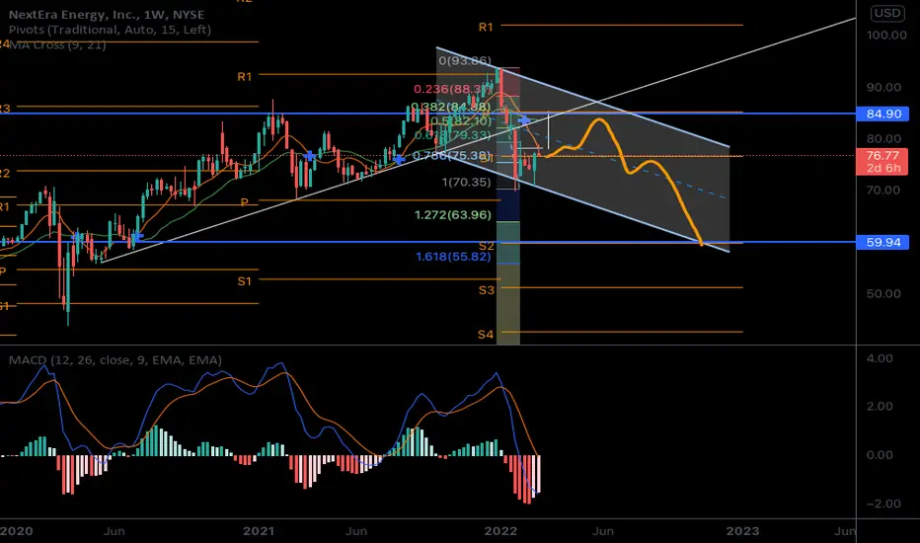Viewport: 920px width, 543px height.
Task: Click the 1(70.35) Fibonacci level label
Action: 467,182
